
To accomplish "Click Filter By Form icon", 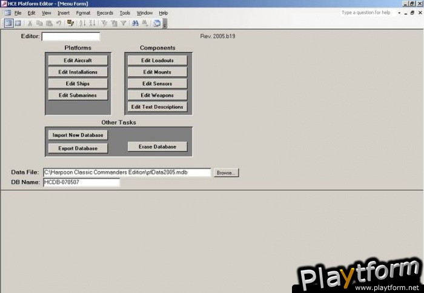I will click(x=114, y=23).
